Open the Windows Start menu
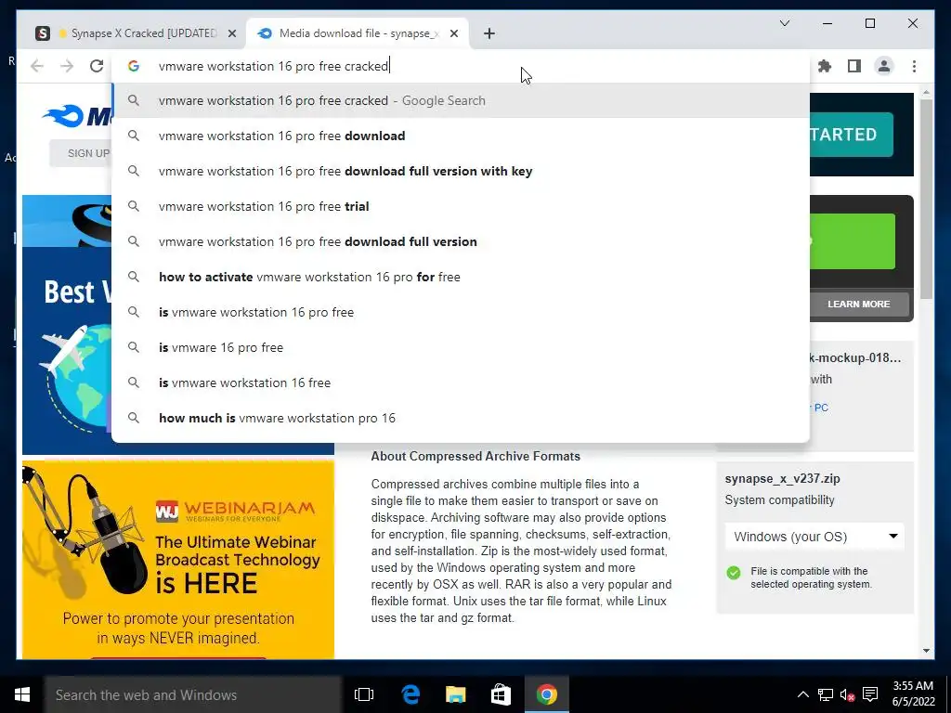This screenshot has width=951, height=713. [22, 694]
